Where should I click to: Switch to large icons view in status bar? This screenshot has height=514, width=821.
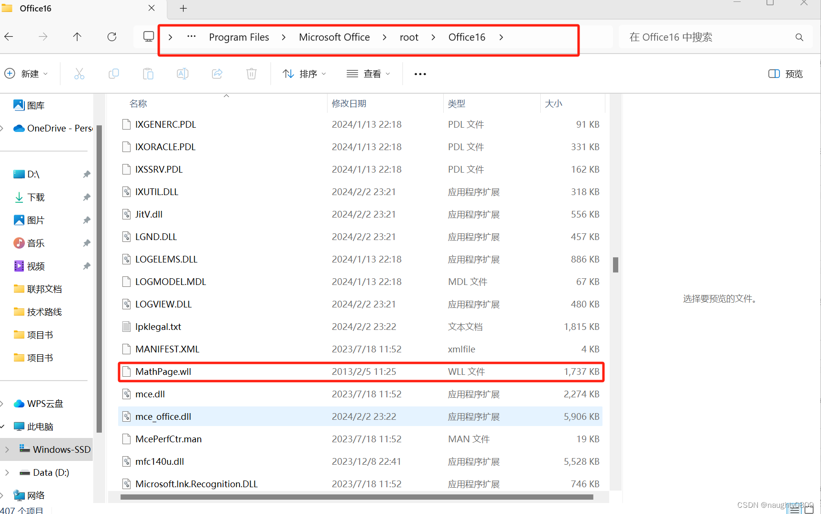coord(809,510)
